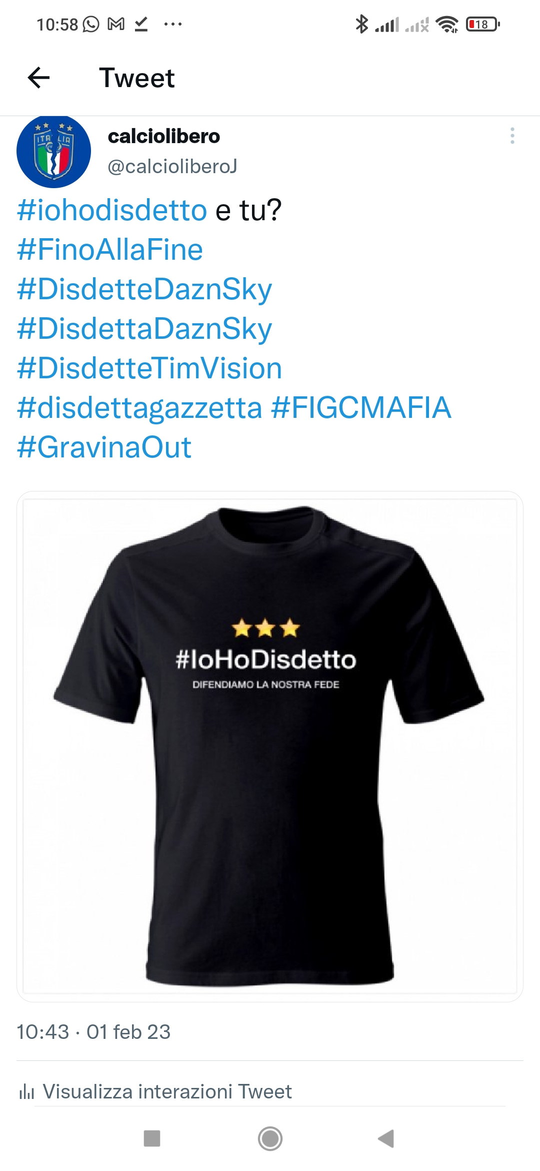The image size is (540, 1171).
Task: Open the #disdettagazzetta hashtag
Action: [x=139, y=408]
